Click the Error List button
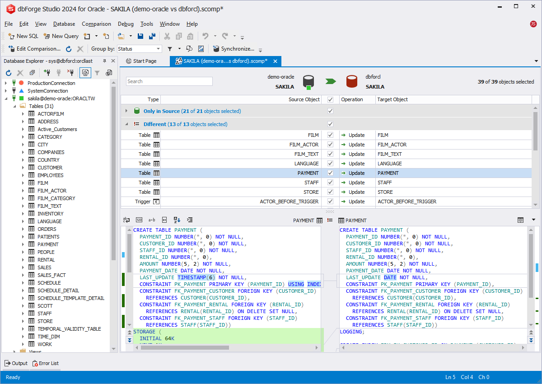 [x=45, y=363]
